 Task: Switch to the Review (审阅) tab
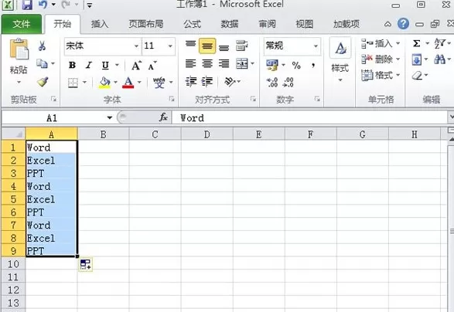tap(267, 24)
